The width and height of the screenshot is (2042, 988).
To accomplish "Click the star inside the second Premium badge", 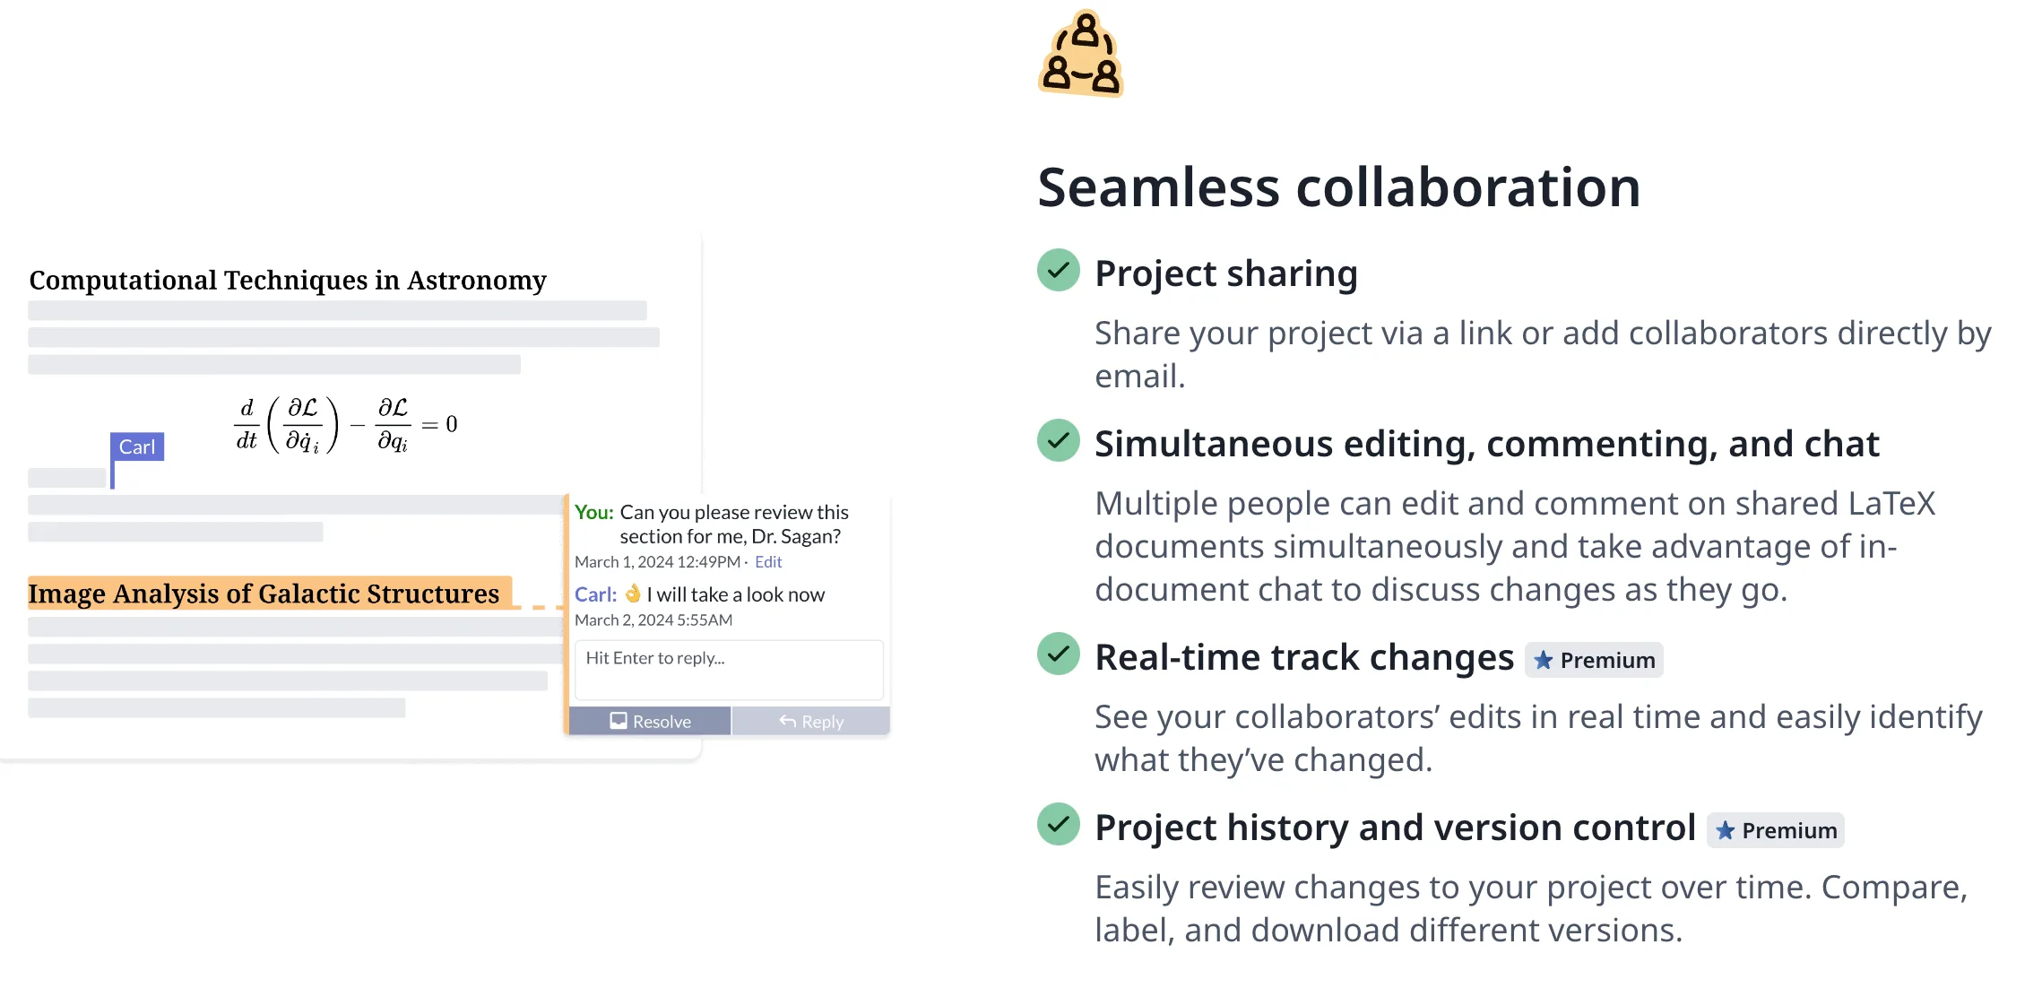I will 1726,830.
